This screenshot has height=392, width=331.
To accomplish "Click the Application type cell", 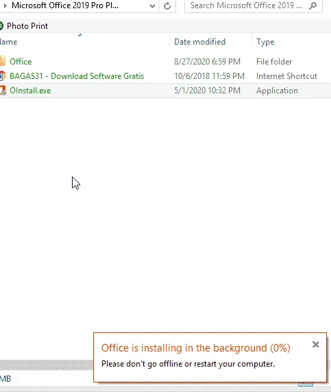I will tap(277, 91).
